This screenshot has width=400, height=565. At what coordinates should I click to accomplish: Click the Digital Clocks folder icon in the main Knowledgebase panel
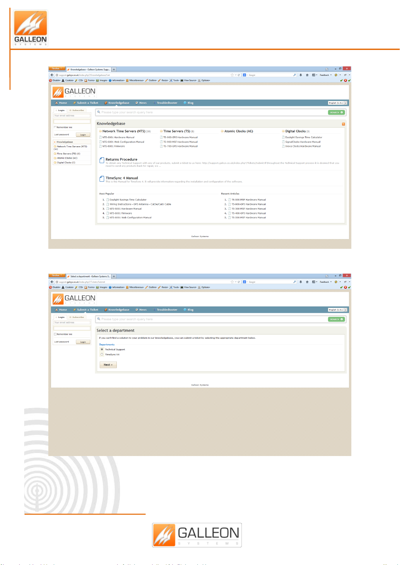point(283,131)
